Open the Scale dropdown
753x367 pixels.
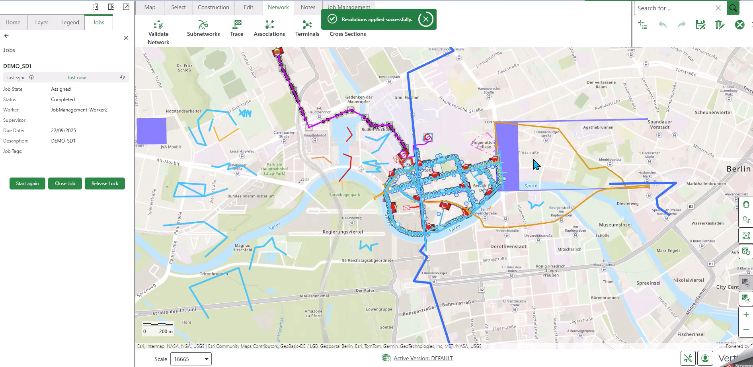pos(206,359)
